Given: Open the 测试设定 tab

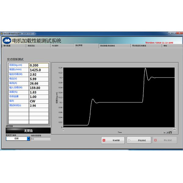Looking at the screenshot, I should coord(38,46).
